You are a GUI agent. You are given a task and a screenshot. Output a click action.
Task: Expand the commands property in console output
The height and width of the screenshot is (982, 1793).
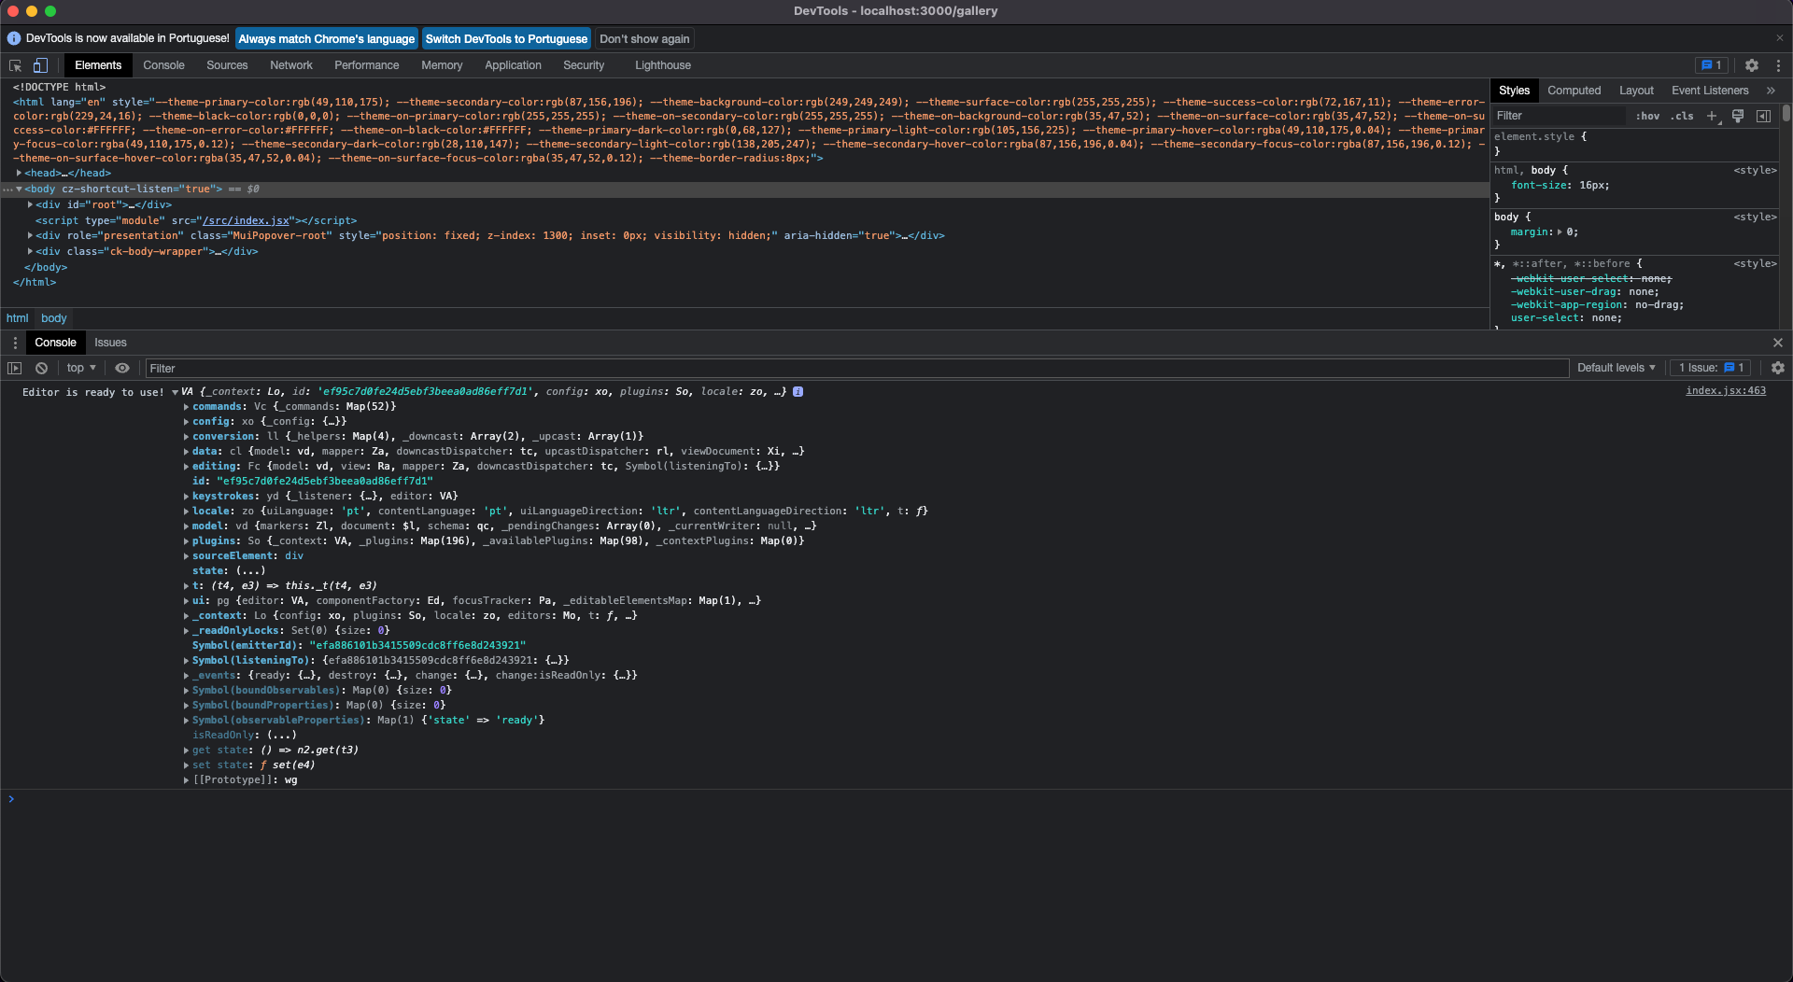click(186, 406)
